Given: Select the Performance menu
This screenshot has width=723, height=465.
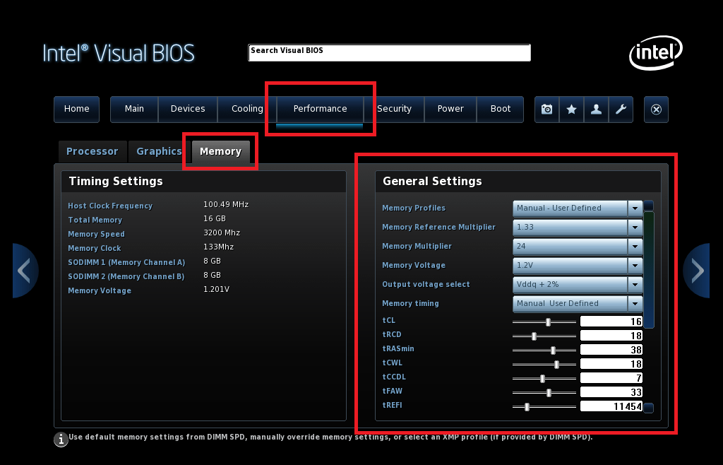Looking at the screenshot, I should click(x=320, y=110).
